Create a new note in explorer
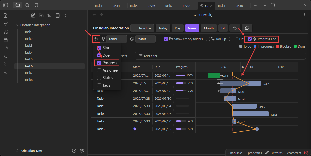The height and width of the screenshot is (156, 311). point(33,15)
